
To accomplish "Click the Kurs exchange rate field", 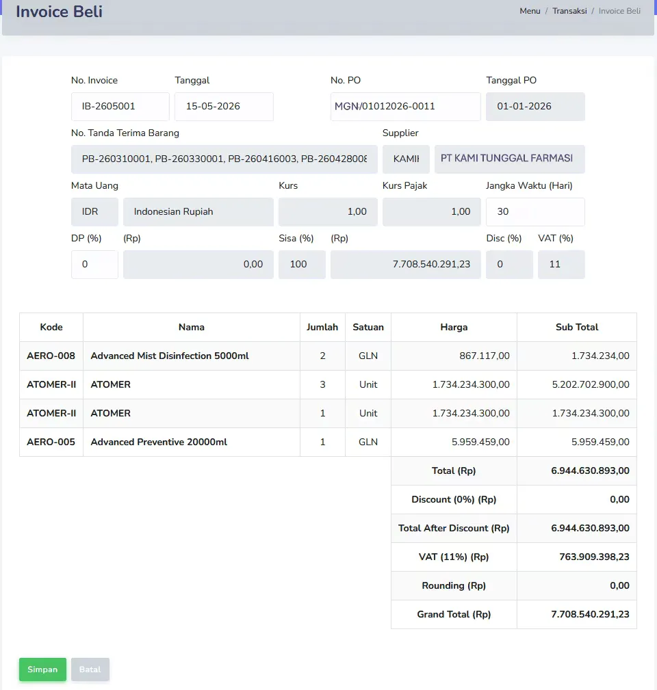I will 328,212.
